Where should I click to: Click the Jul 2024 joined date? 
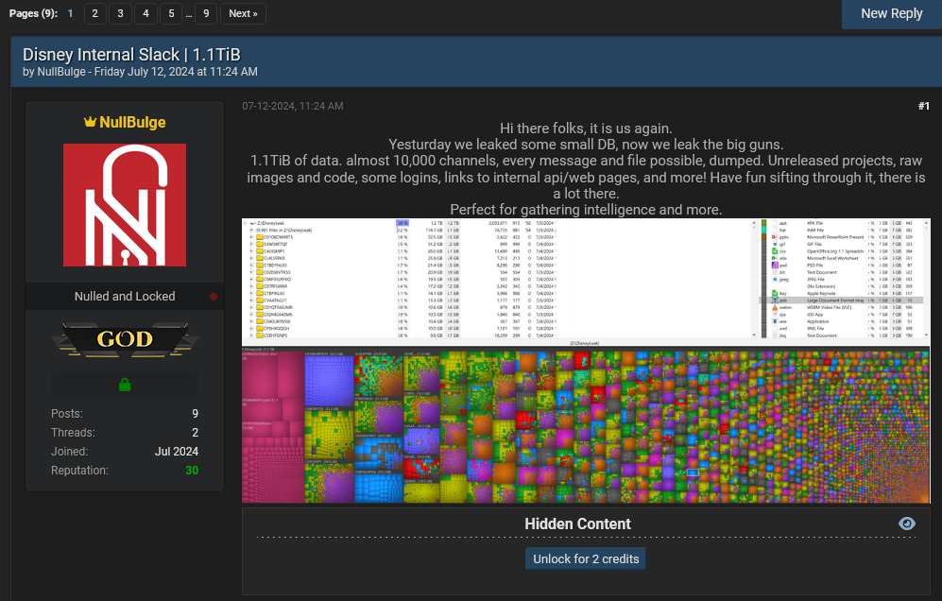point(177,452)
